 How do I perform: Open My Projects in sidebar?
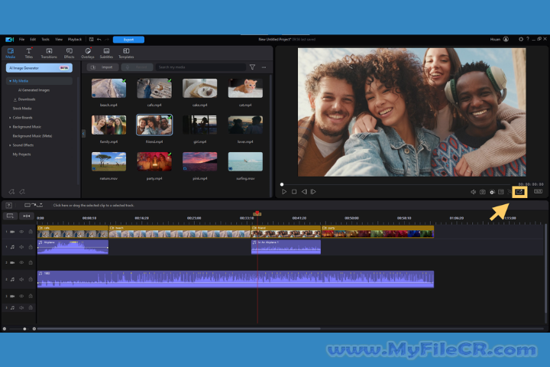pyautogui.click(x=21, y=154)
